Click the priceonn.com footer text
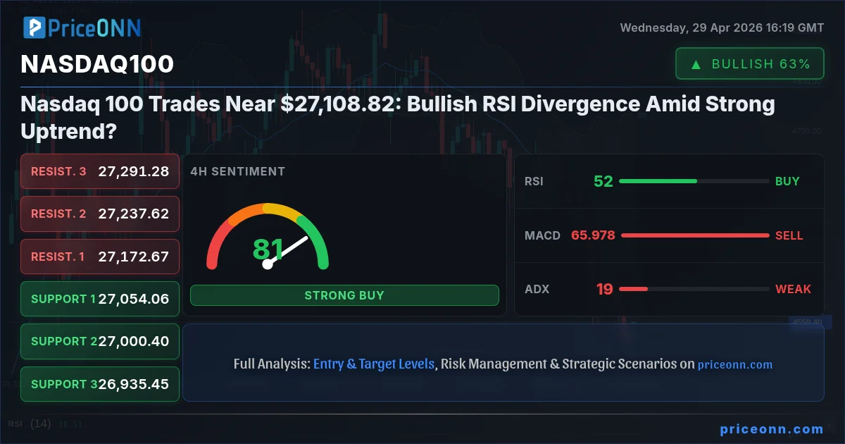845x444 pixels. click(x=772, y=428)
